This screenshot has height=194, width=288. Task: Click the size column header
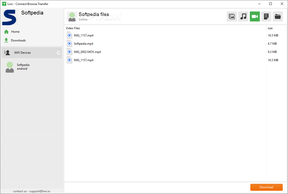[x=276, y=28]
